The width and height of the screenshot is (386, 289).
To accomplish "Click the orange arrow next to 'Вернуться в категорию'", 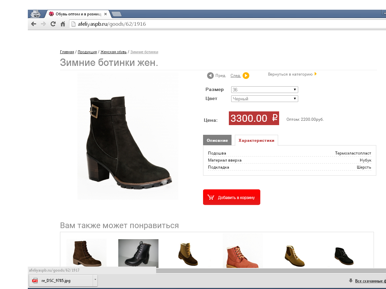I will tap(316, 74).
